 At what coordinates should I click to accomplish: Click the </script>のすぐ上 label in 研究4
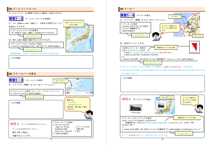[184, 134]
